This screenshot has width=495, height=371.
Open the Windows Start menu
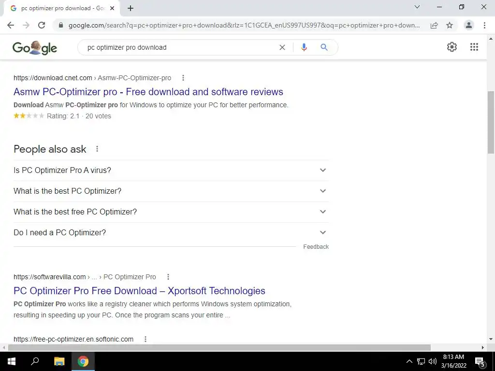[12, 361]
